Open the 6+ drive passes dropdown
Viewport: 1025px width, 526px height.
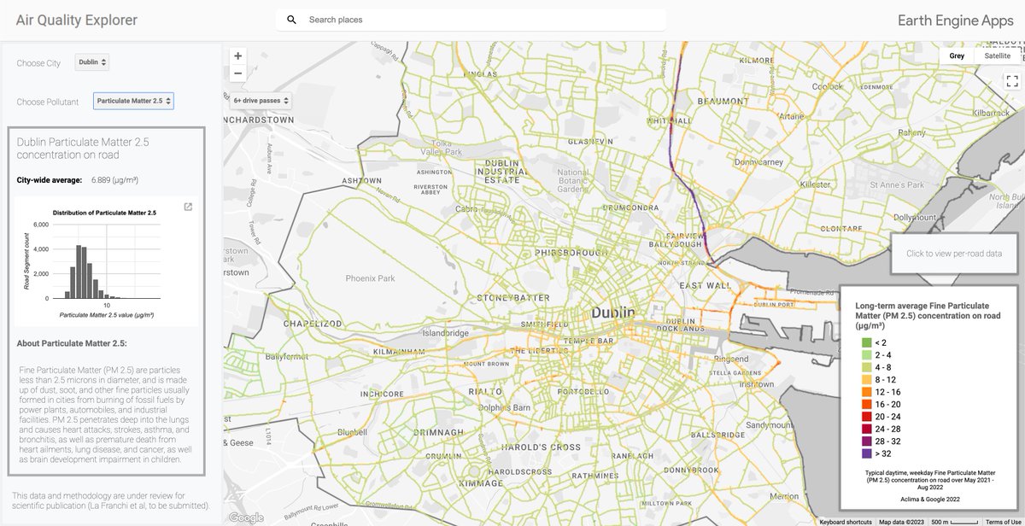261,101
